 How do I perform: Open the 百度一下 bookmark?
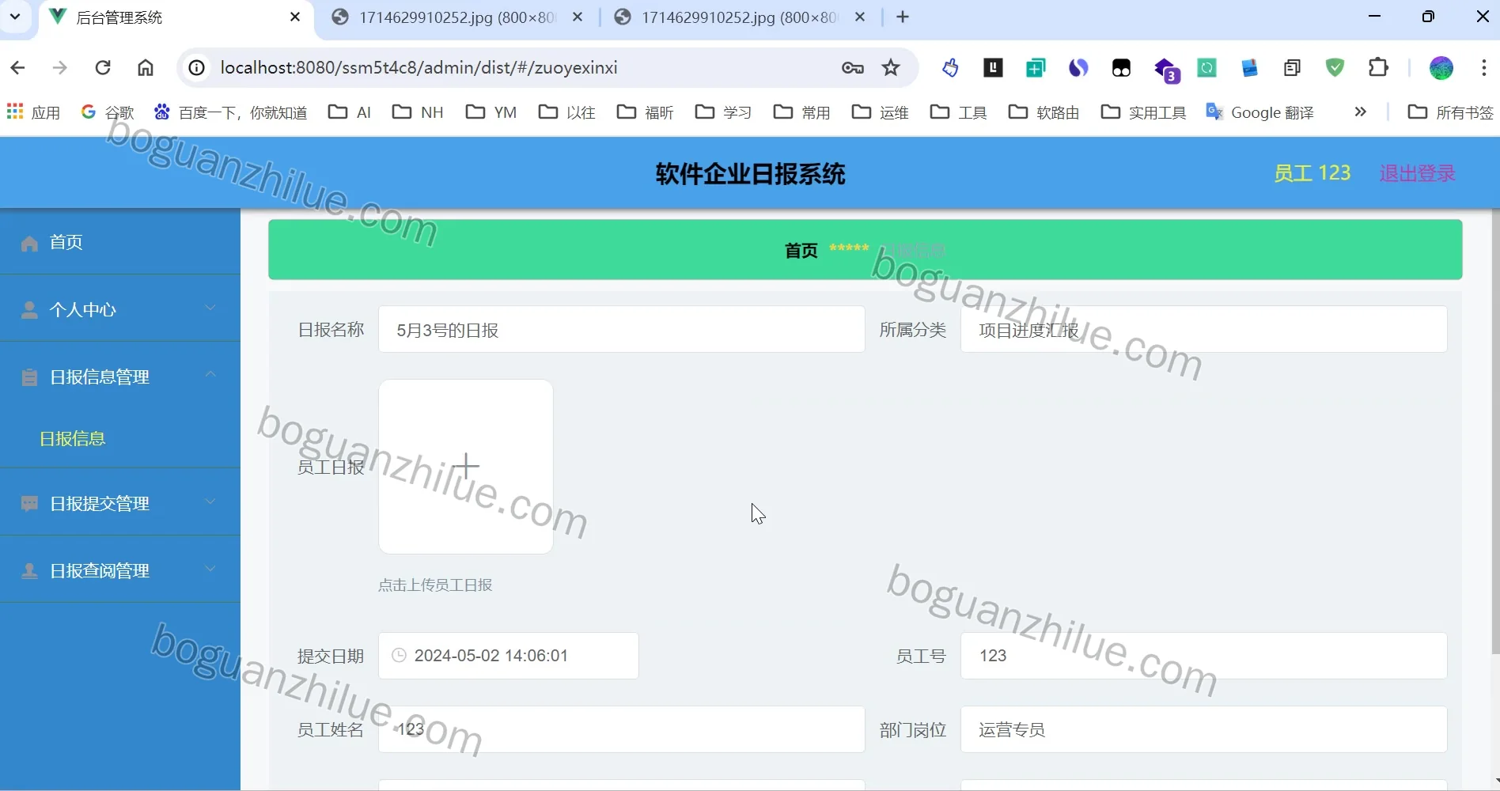(230, 112)
